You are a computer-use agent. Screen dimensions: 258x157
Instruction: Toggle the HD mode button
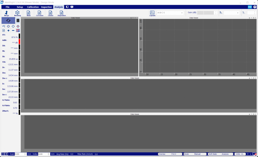tap(250, 7)
